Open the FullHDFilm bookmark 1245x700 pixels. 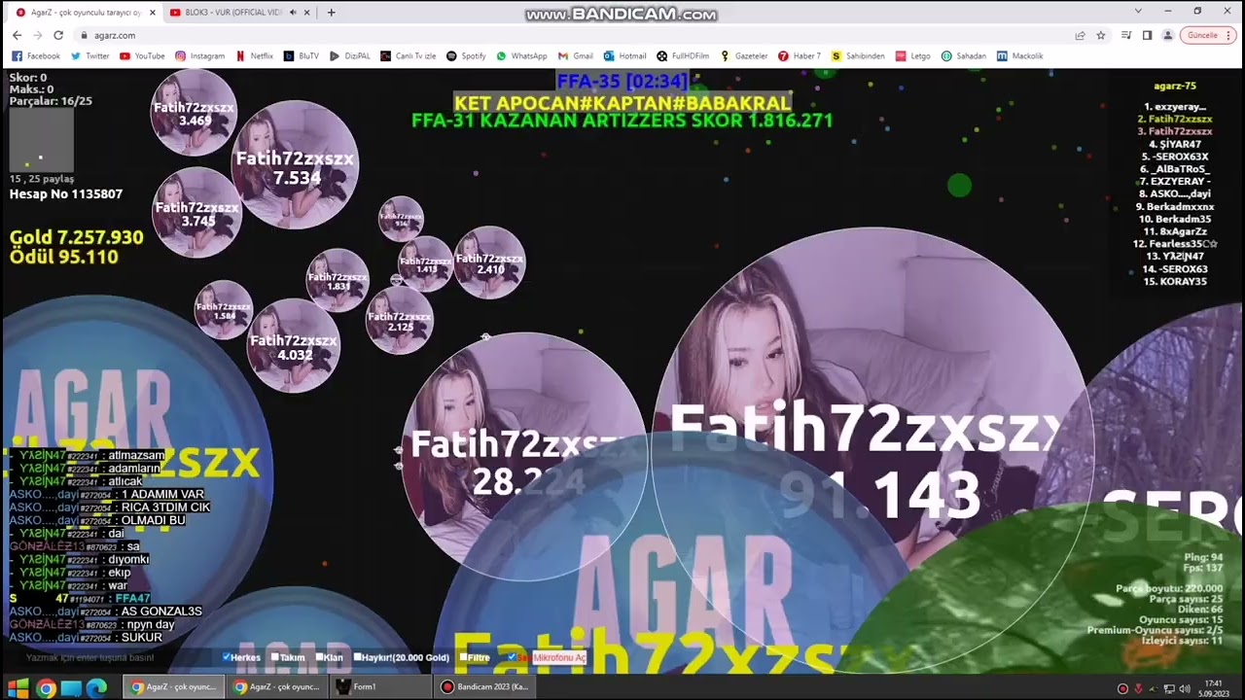[x=683, y=56]
